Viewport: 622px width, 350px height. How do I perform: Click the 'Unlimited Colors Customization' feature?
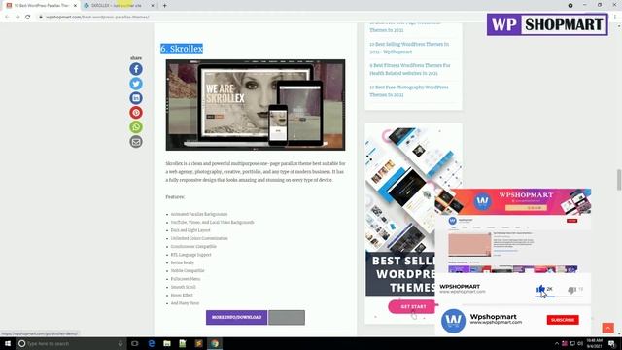[199, 238]
